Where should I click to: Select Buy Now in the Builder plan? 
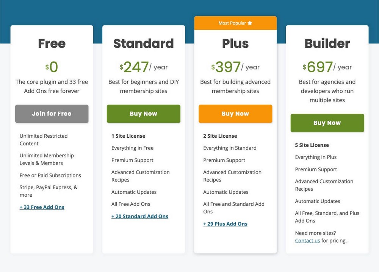[x=327, y=123]
